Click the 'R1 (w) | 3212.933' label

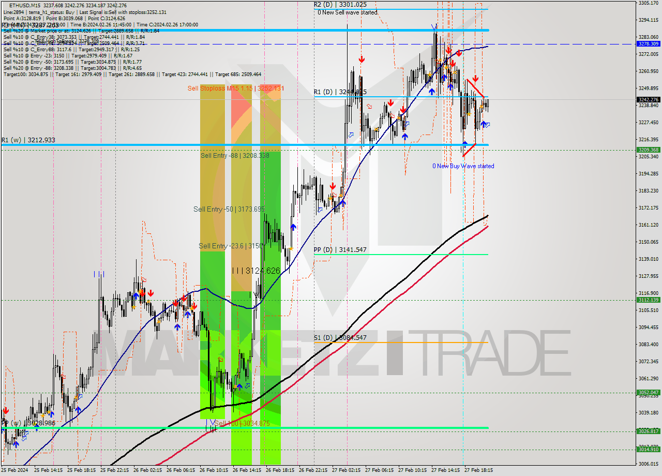tap(28, 140)
